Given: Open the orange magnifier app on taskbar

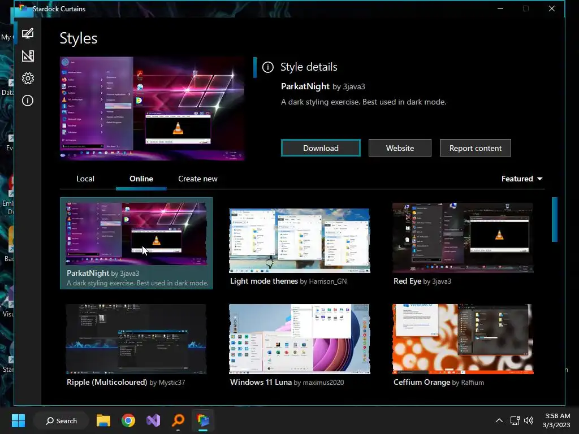Looking at the screenshot, I should (x=178, y=420).
